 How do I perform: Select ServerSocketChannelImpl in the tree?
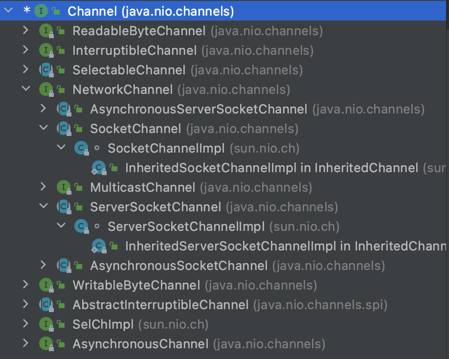click(186, 226)
